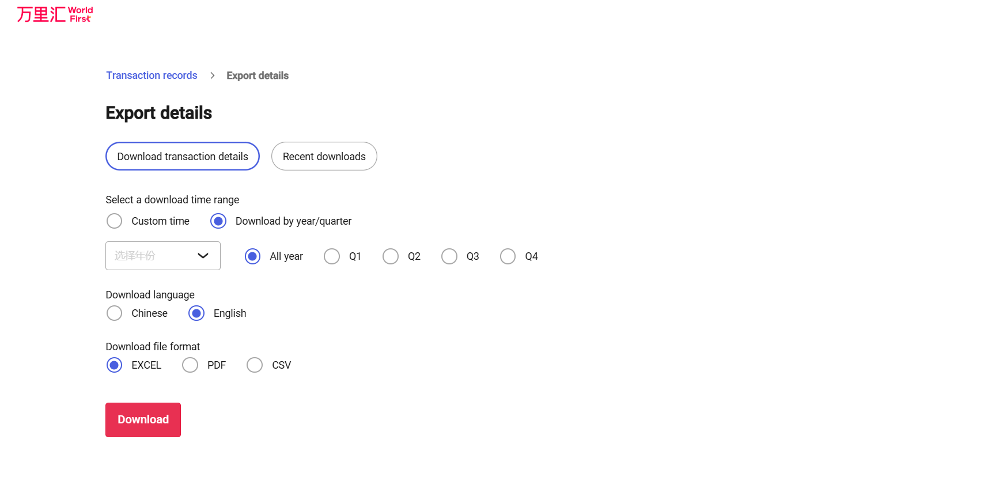Image resolution: width=984 pixels, height=500 pixels.
Task: Select Download by year/quarter option
Action: (218, 221)
